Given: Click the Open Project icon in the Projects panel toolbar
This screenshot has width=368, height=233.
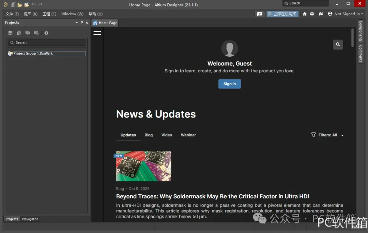Looking at the screenshot, I should pyautogui.click(x=28, y=33).
